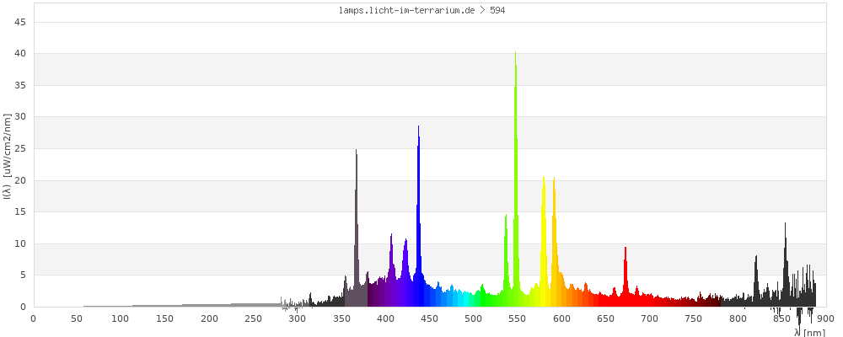Click the x-axis tick label "700"
The width and height of the screenshot is (843, 337).
tap(650, 319)
